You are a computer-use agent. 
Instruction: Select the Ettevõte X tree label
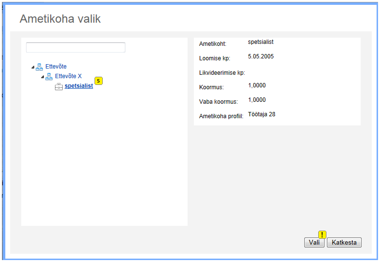68,76
